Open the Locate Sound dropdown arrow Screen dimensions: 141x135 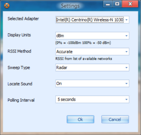pos(126,84)
